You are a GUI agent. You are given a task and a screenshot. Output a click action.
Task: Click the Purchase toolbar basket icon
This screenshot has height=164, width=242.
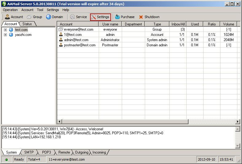tap(117, 17)
